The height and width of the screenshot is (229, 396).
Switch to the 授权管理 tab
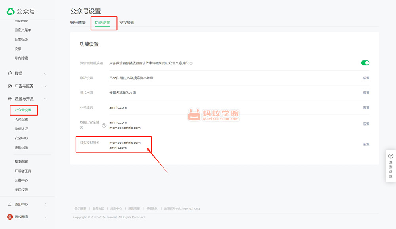127,23
